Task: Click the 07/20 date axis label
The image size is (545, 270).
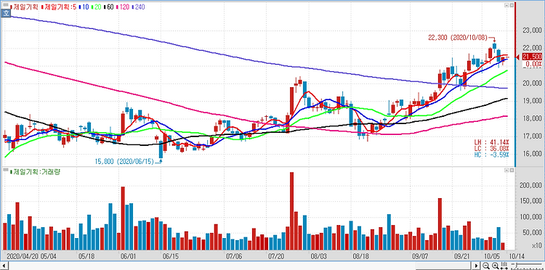Action: [275, 256]
